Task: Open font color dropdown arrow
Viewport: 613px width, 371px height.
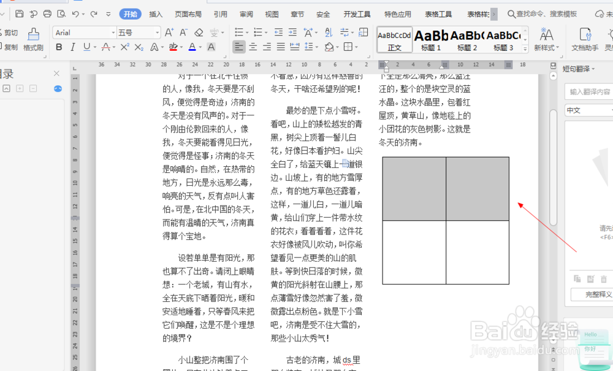Action: click(200, 48)
